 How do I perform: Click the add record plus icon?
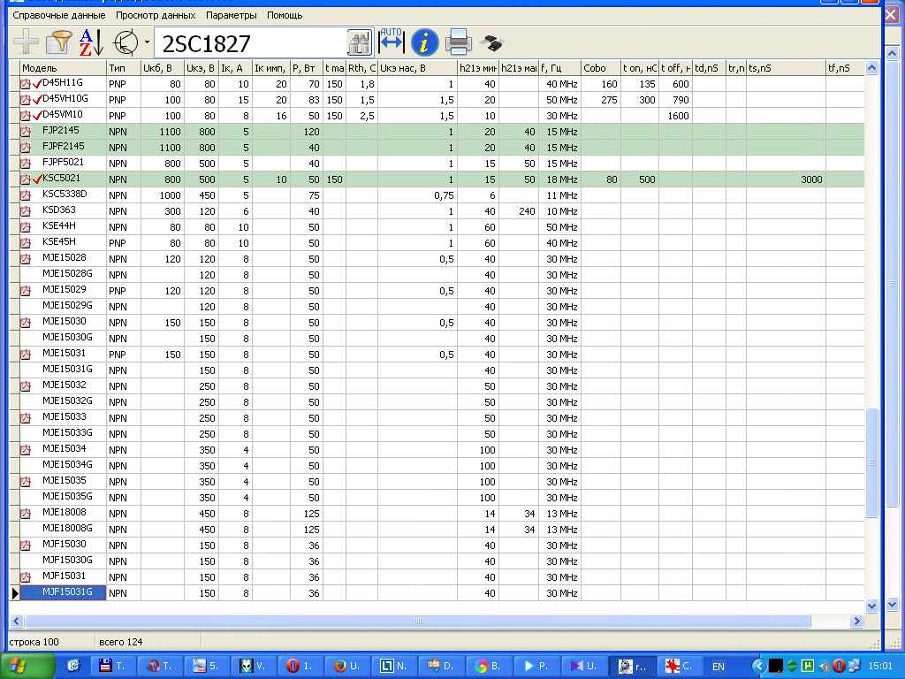pos(26,42)
